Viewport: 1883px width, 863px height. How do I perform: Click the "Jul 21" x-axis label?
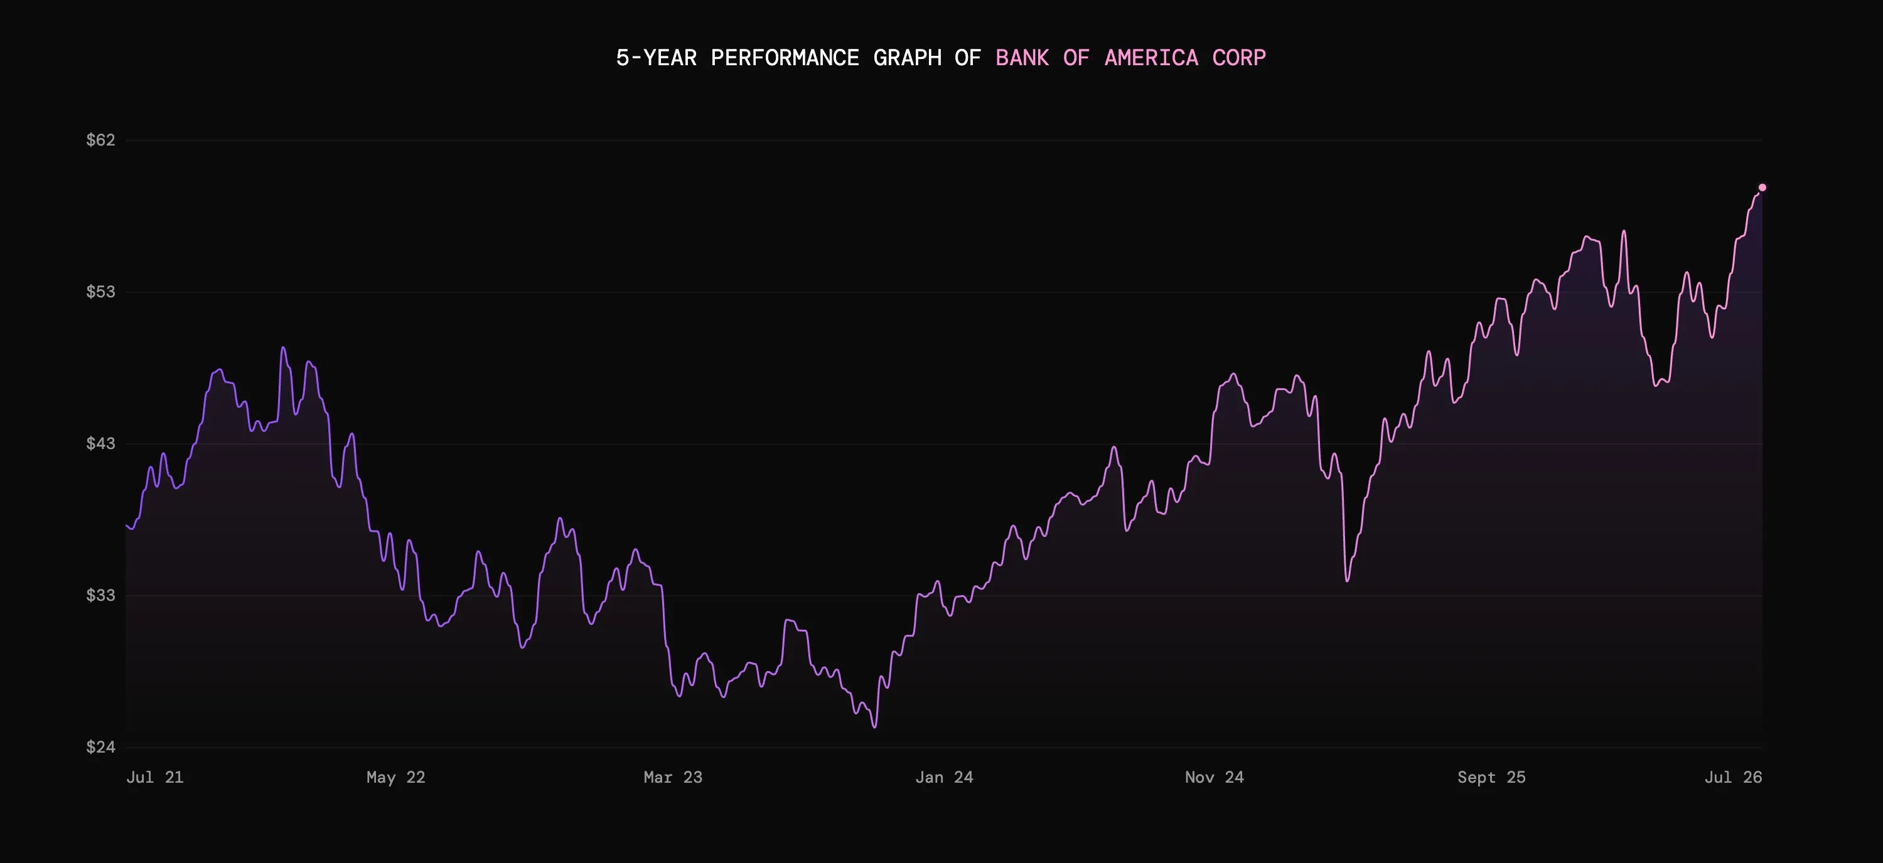point(155,778)
